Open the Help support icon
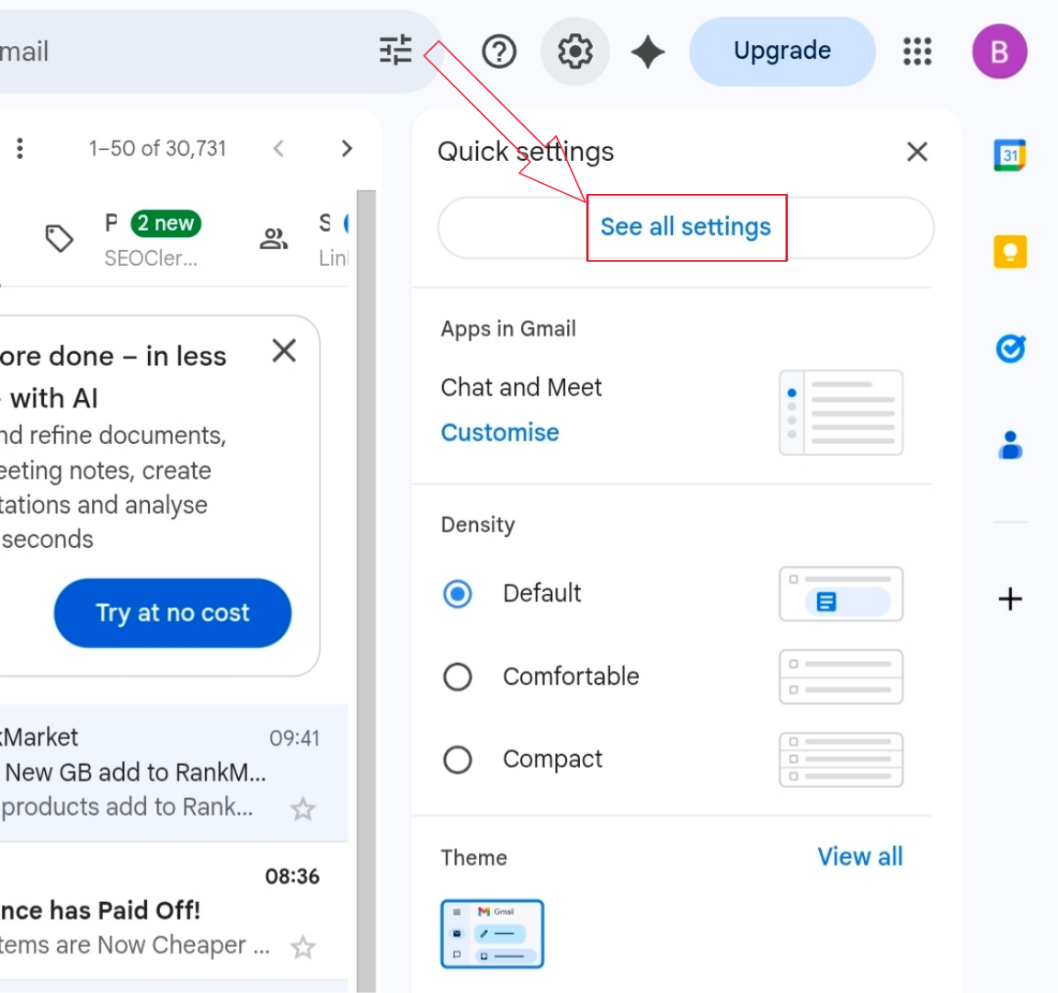 tap(498, 51)
